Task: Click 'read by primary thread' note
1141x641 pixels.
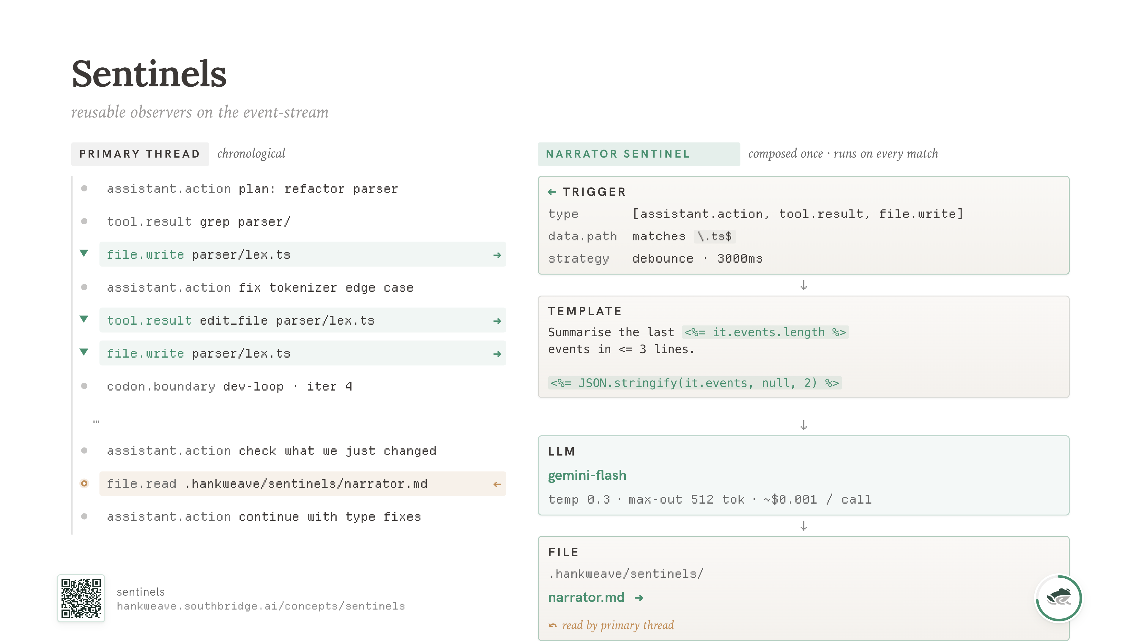Action: click(618, 625)
